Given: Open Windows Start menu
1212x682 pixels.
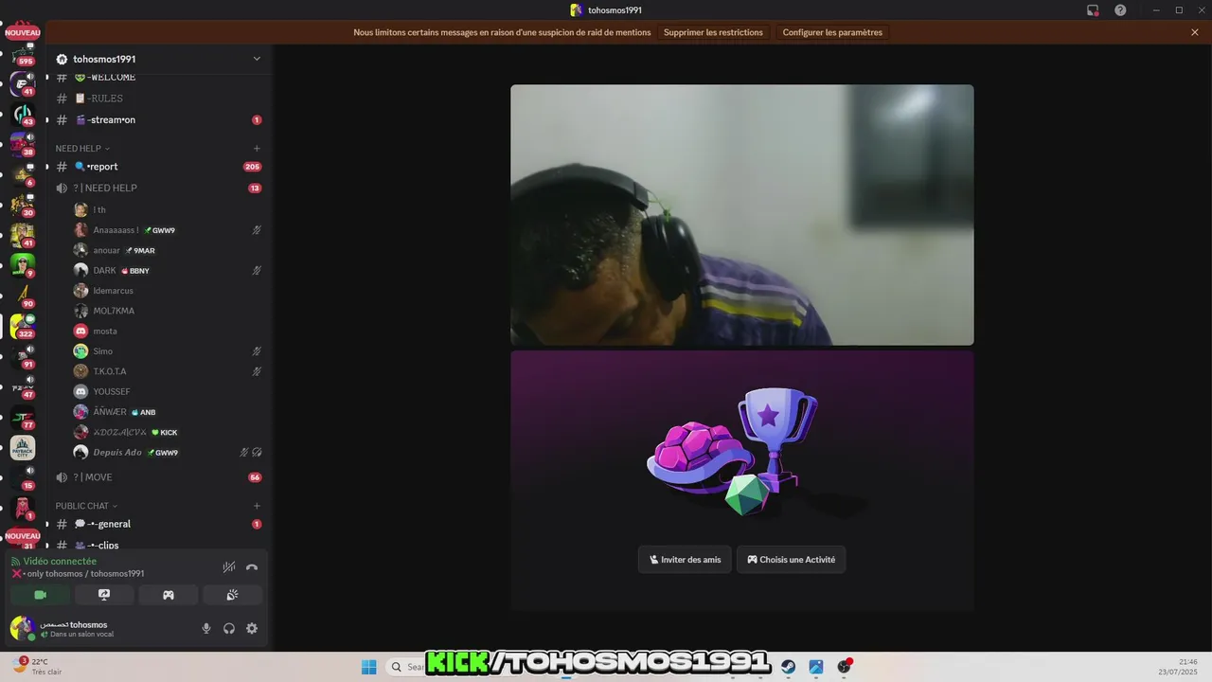Looking at the screenshot, I should (369, 667).
